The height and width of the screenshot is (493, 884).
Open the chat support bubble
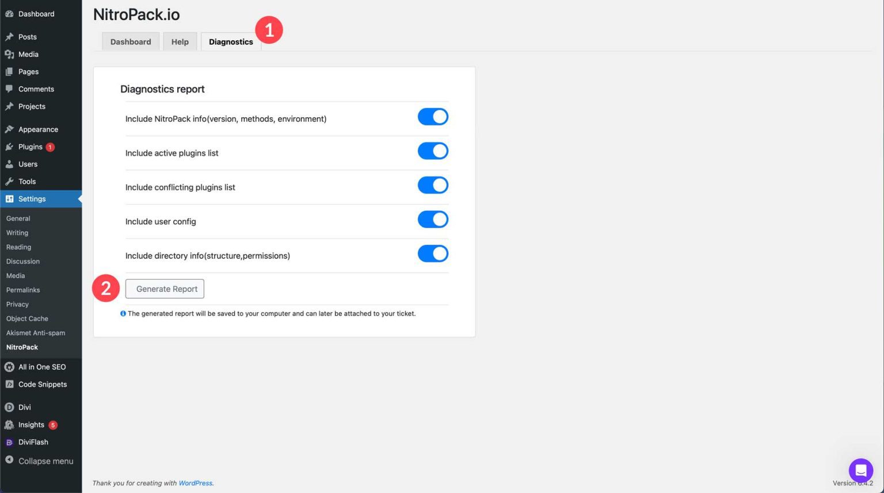[861, 470]
